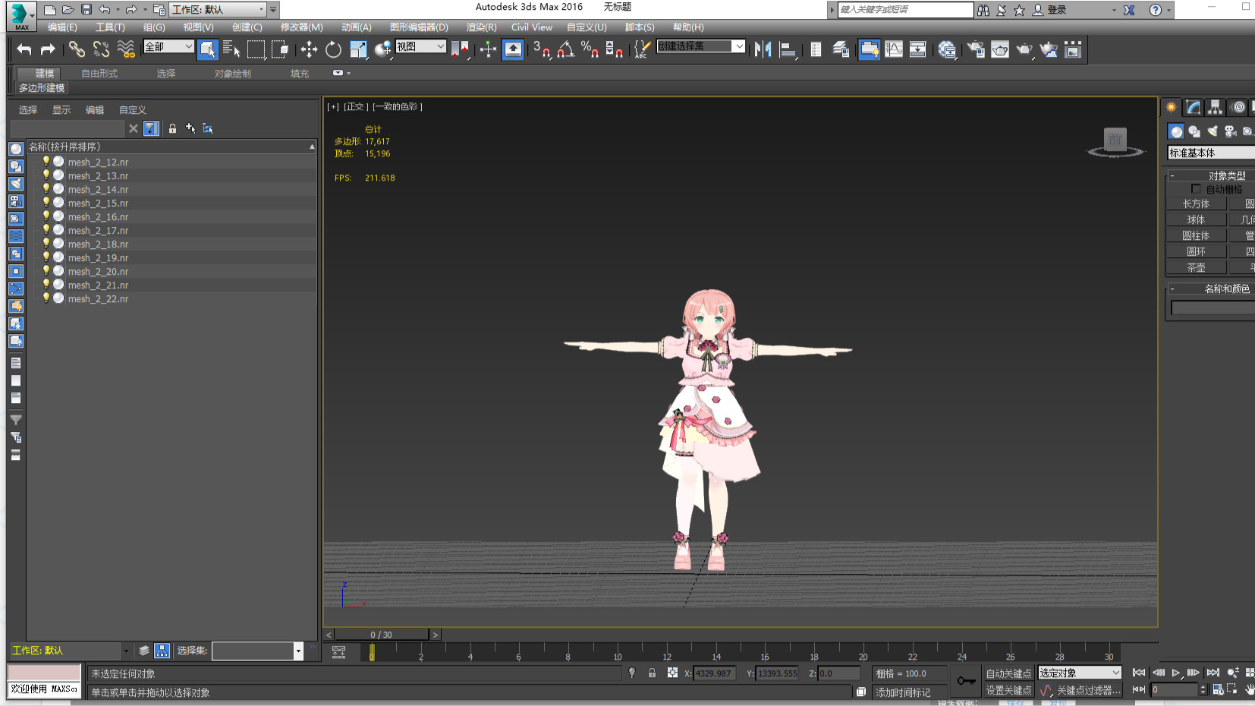The width and height of the screenshot is (1255, 706).
Task: Click the Render Setup teapot icon
Action: 976,50
